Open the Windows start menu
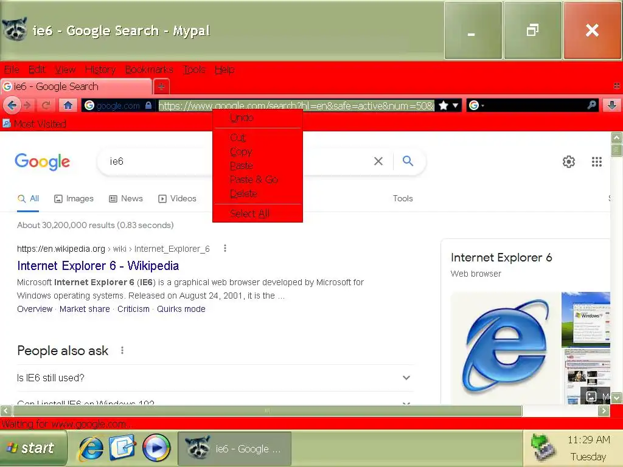Viewport: 623px width, 467px height. coord(33,448)
